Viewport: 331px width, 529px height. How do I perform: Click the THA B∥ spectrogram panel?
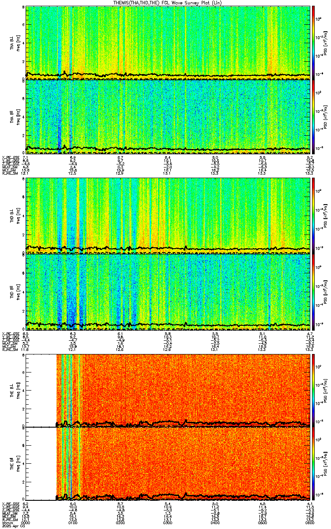tap(168, 116)
